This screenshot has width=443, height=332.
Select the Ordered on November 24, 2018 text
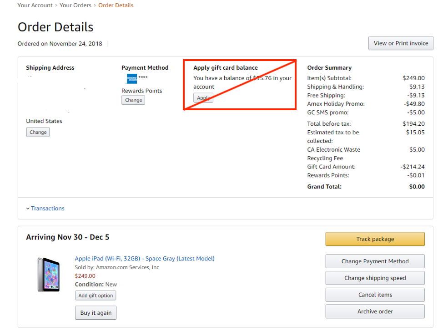[60, 44]
